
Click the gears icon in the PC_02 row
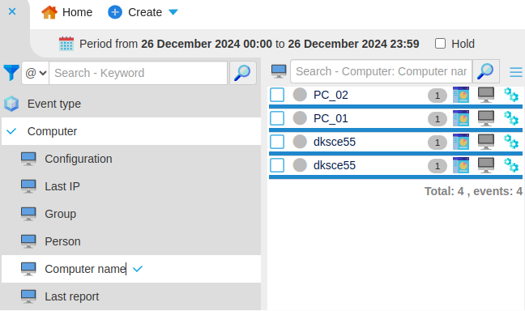[x=511, y=95]
